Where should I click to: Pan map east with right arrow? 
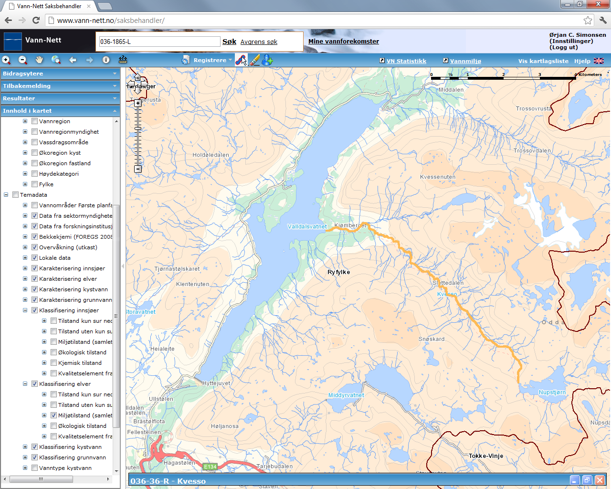click(x=144, y=85)
